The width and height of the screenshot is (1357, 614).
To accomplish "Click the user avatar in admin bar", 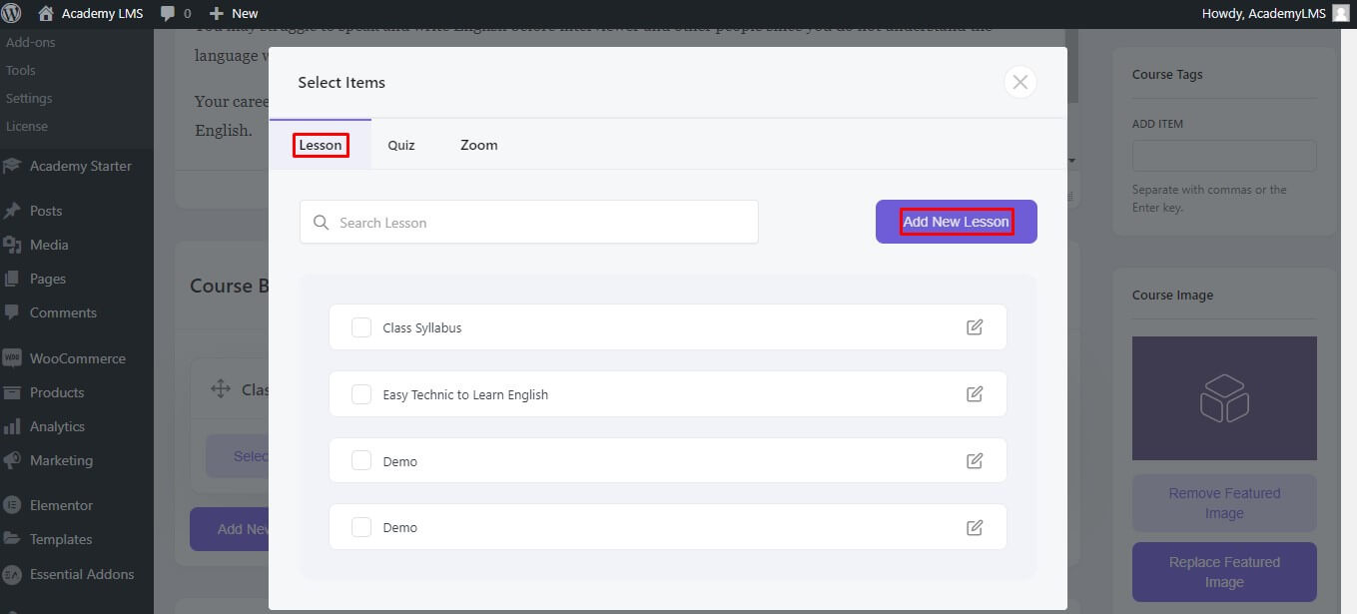I will point(1340,13).
